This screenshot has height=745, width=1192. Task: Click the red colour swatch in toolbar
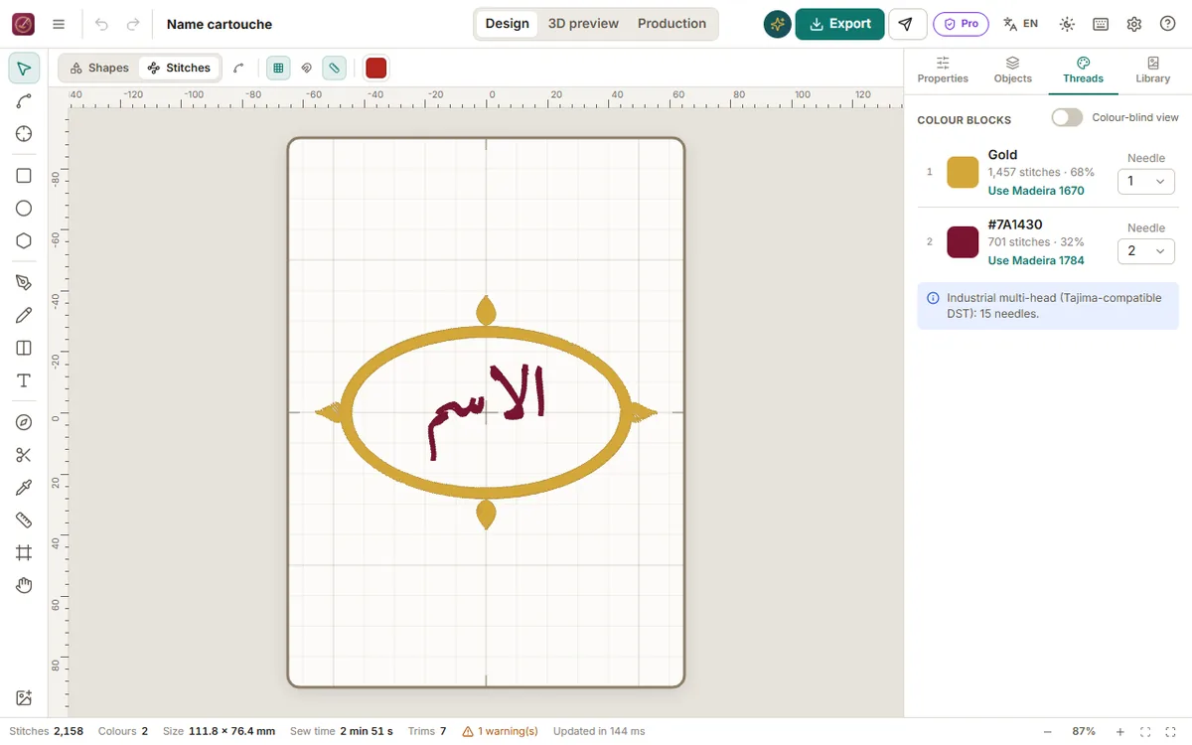(375, 68)
